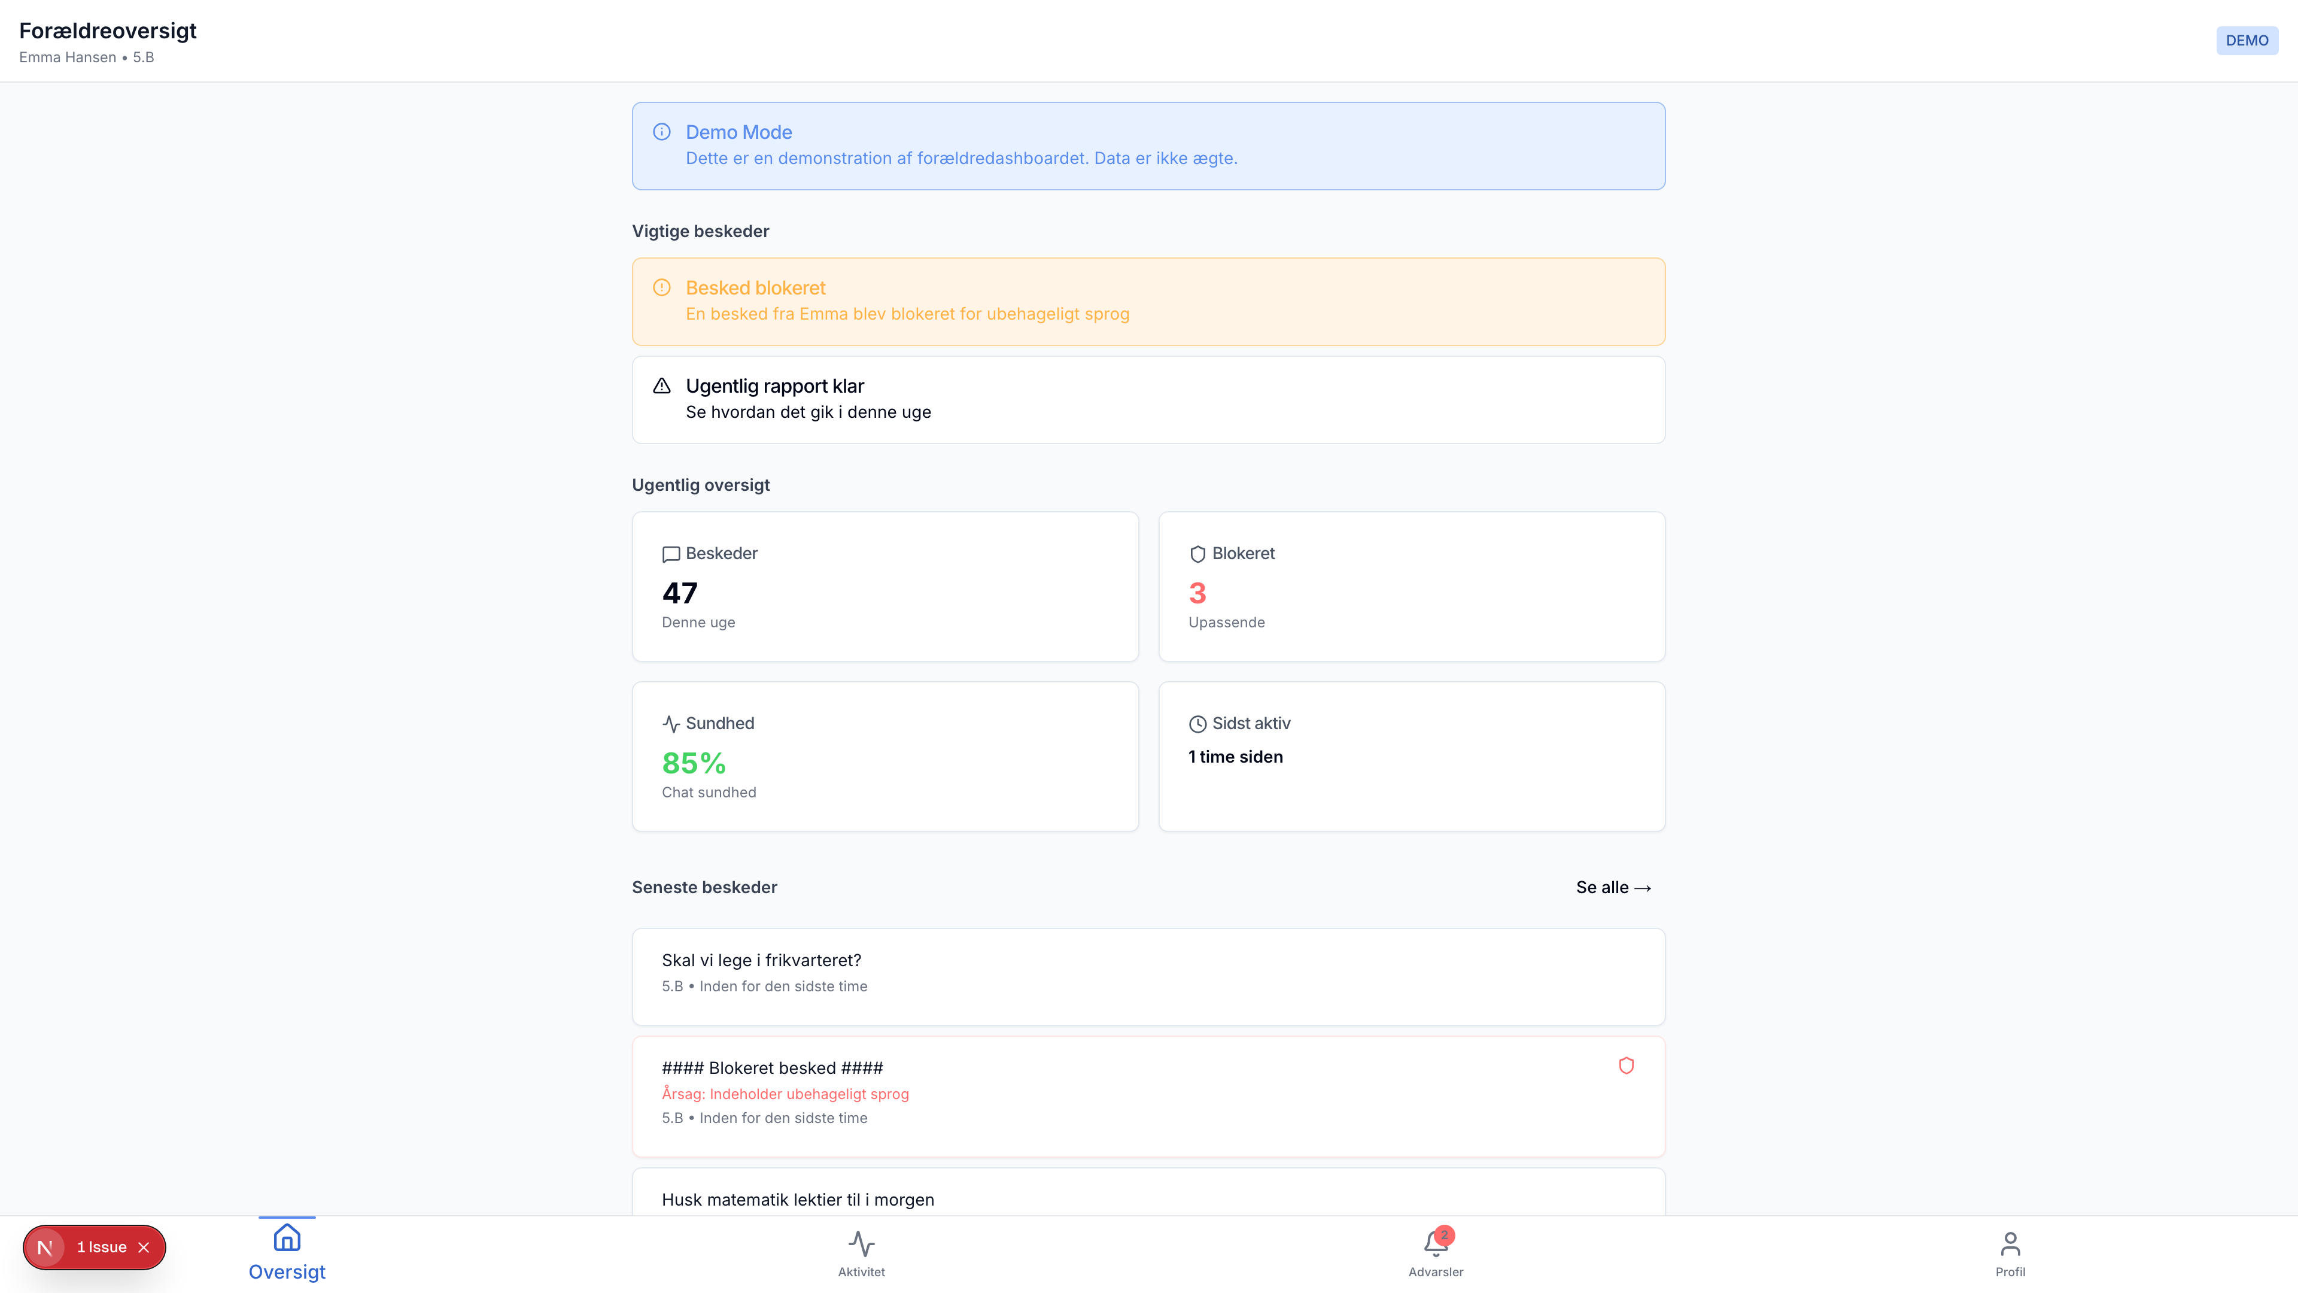Screen dimensions: 2298x1293
Task: Click the Profil person icon
Action: click(x=2011, y=1243)
